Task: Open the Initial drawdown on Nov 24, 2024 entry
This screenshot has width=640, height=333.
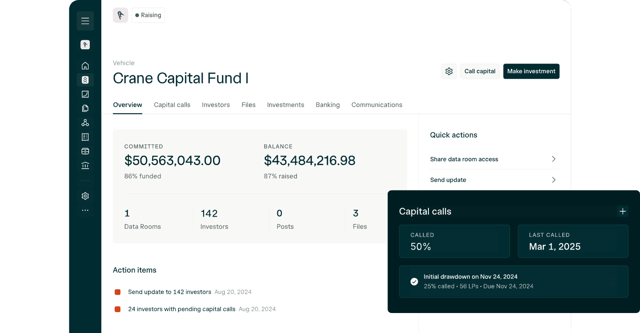Action: 514,281
